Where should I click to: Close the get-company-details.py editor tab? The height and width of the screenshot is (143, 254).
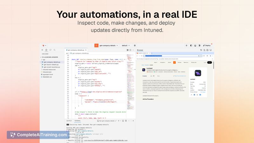(x=86, y=50)
